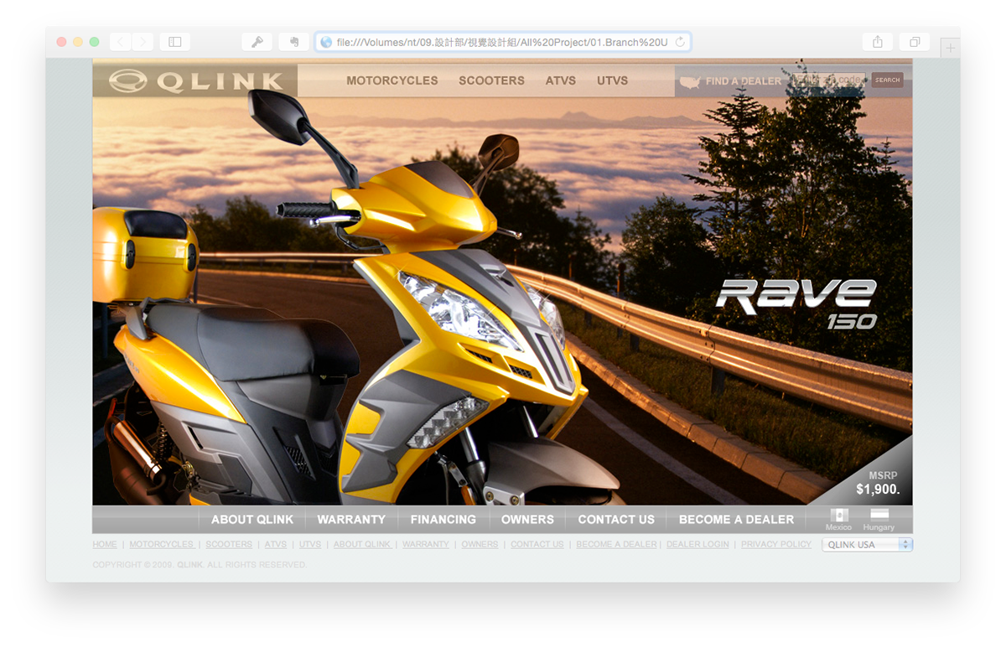Click the MOTORCYCLES footer link
Screen dimensions: 1006x648
click(x=162, y=544)
